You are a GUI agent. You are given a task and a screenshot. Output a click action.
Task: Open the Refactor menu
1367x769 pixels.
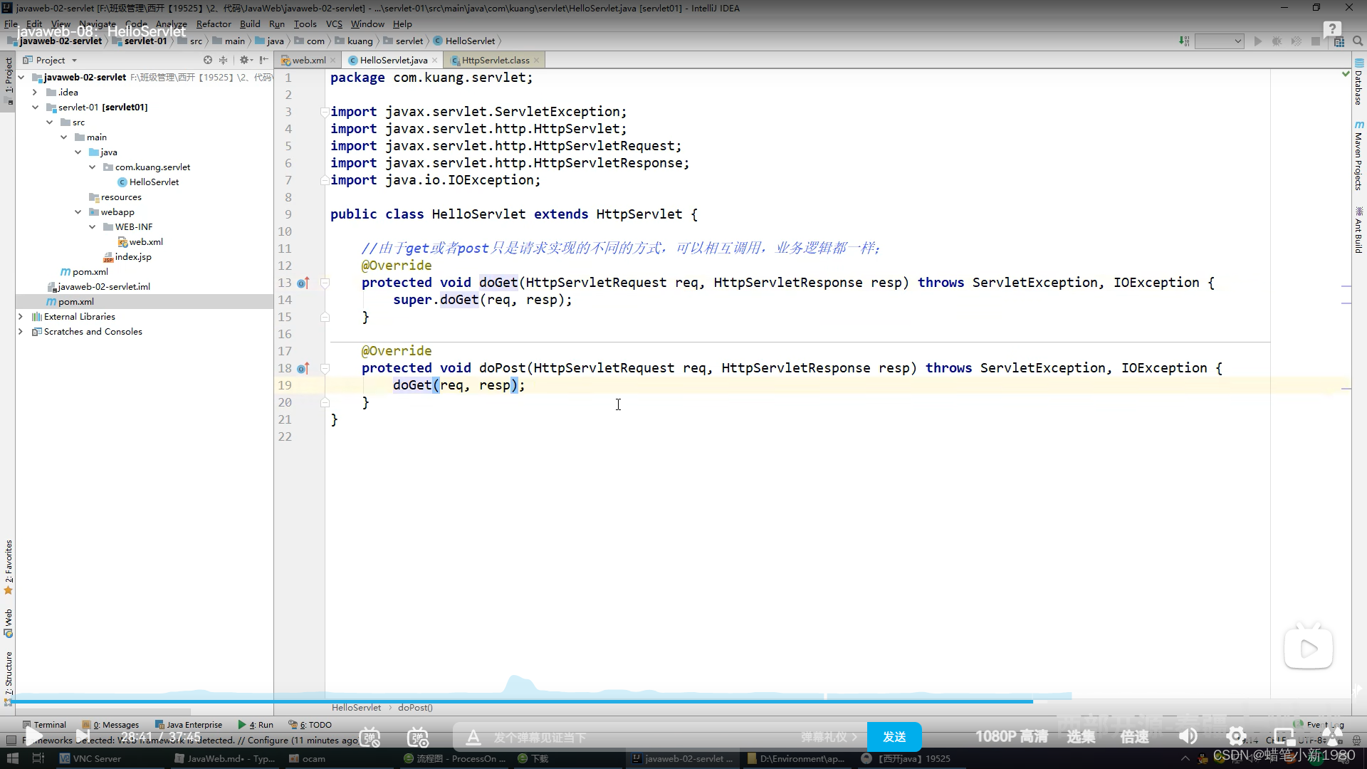click(213, 23)
